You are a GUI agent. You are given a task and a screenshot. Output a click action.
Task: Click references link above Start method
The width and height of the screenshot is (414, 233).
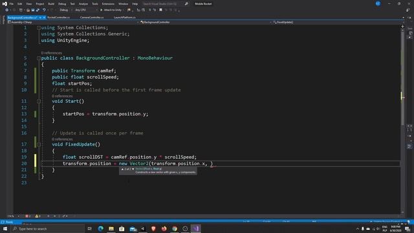click(62, 96)
